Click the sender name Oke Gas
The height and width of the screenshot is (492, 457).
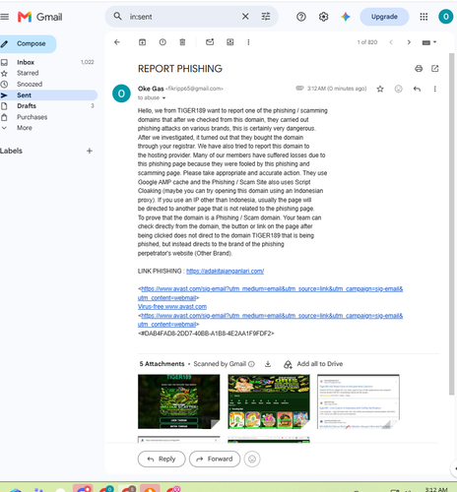click(x=151, y=89)
